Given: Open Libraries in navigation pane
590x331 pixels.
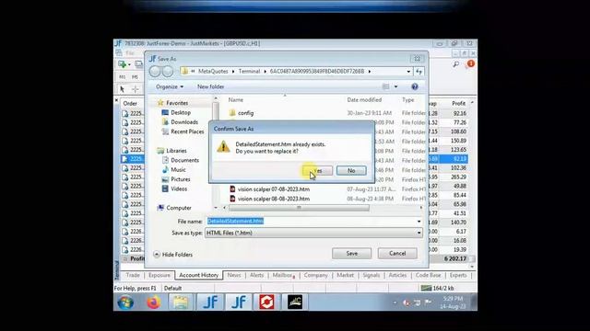Looking at the screenshot, I should click(x=176, y=151).
